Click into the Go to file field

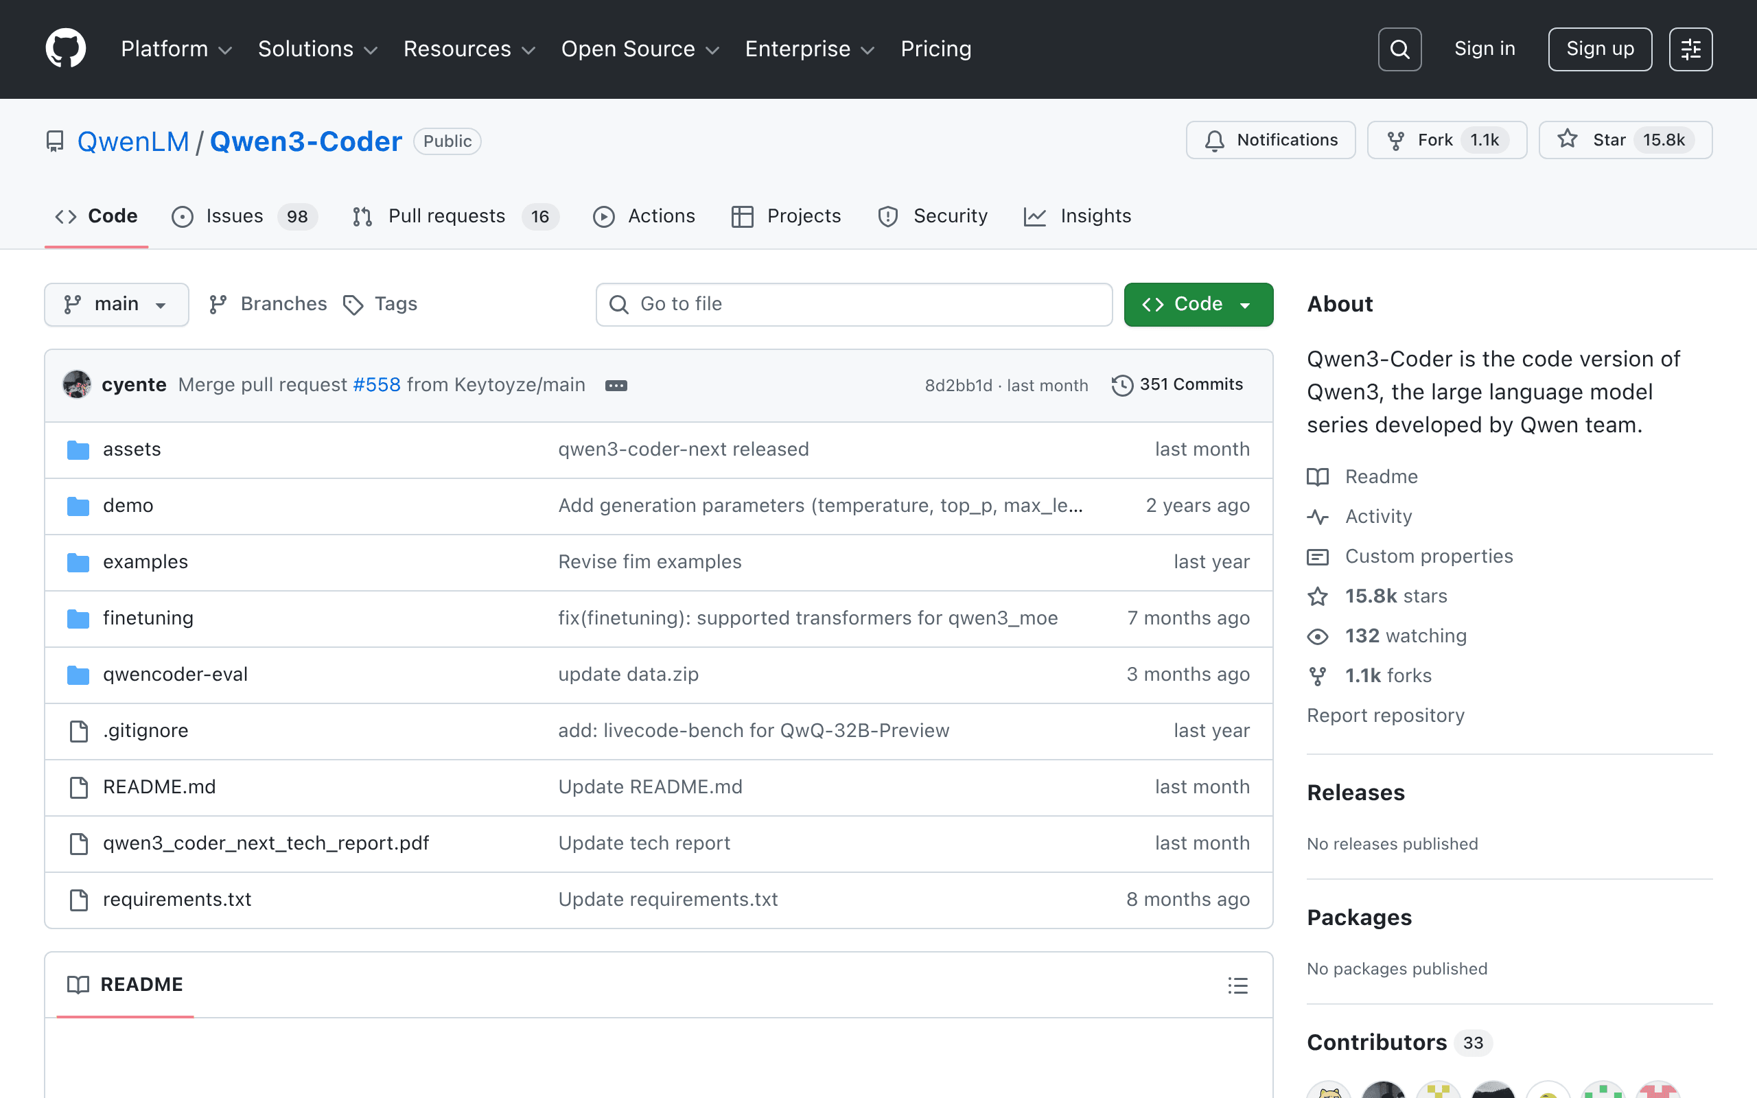click(854, 304)
